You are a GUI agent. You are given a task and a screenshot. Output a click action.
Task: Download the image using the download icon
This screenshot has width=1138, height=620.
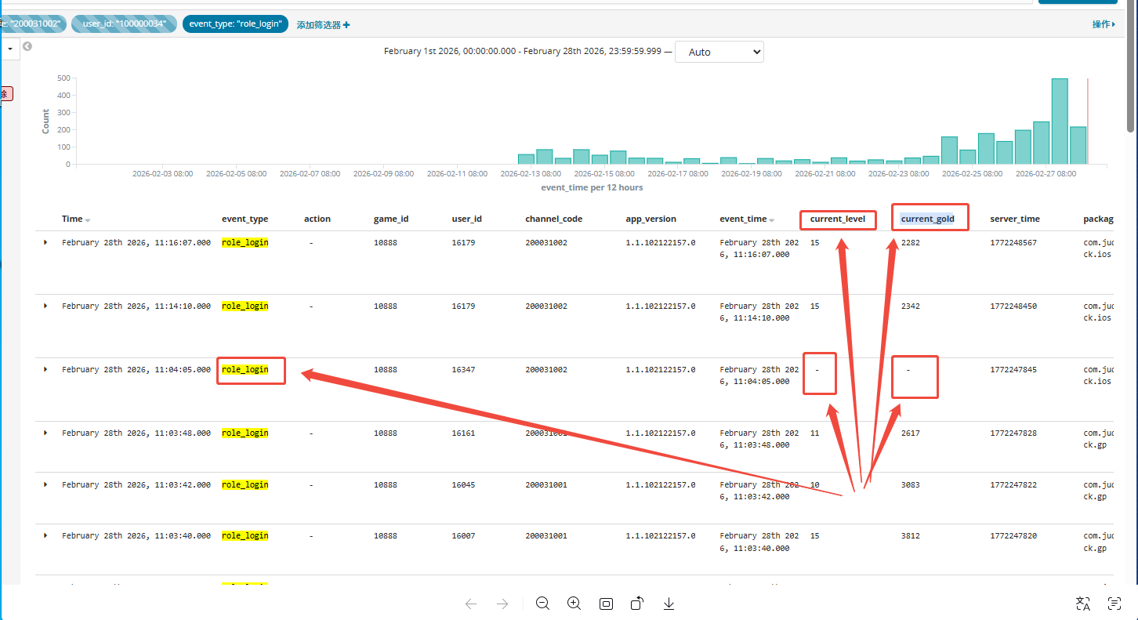tap(669, 604)
